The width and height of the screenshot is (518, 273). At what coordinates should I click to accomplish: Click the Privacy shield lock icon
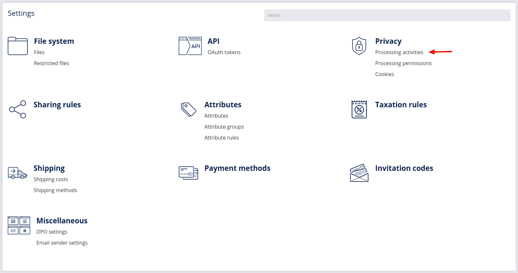point(359,46)
